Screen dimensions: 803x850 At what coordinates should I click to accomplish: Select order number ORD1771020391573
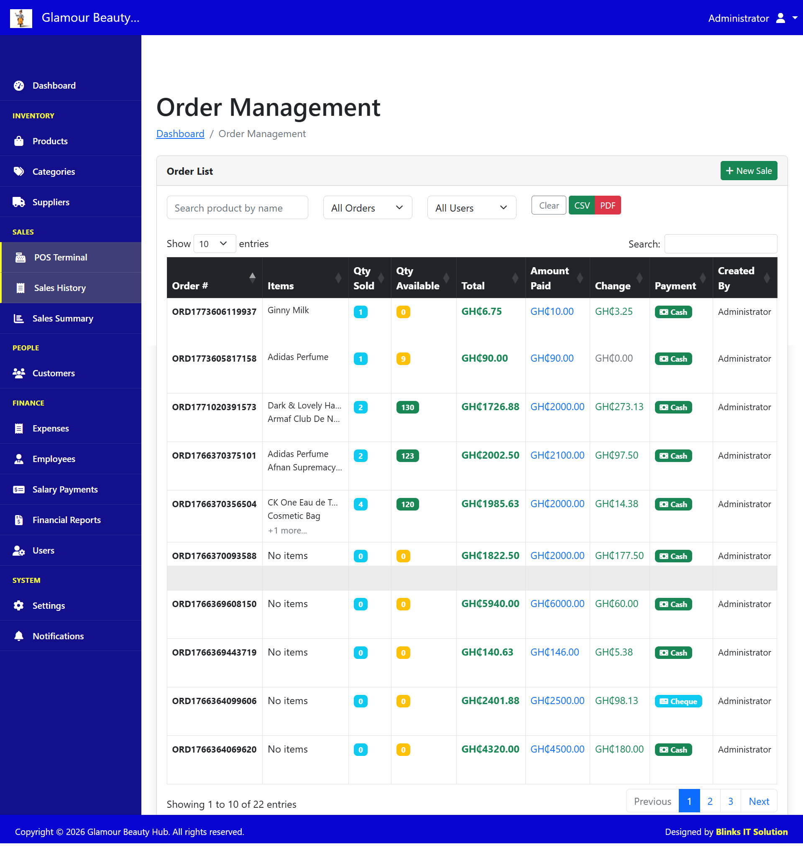214,407
